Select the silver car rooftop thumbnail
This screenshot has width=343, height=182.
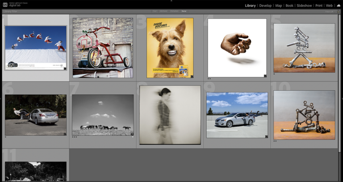point(237,115)
